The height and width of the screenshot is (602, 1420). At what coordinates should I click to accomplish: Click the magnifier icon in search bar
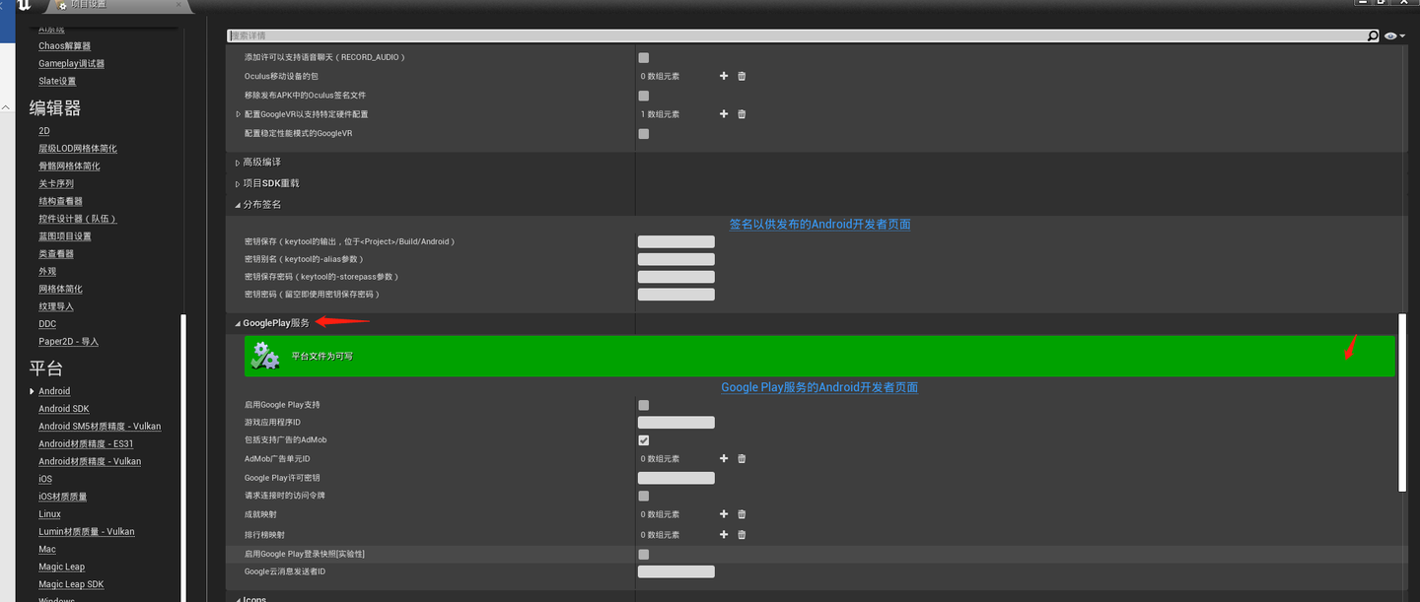(x=1373, y=35)
